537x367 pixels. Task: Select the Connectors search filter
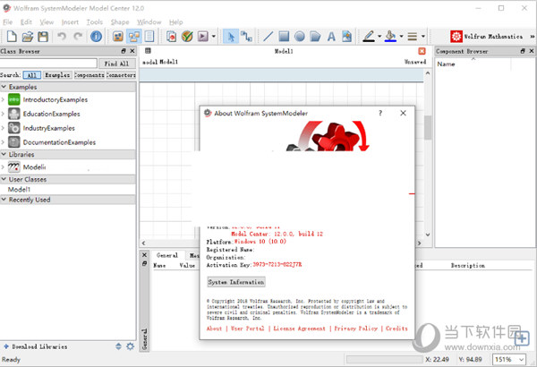121,74
